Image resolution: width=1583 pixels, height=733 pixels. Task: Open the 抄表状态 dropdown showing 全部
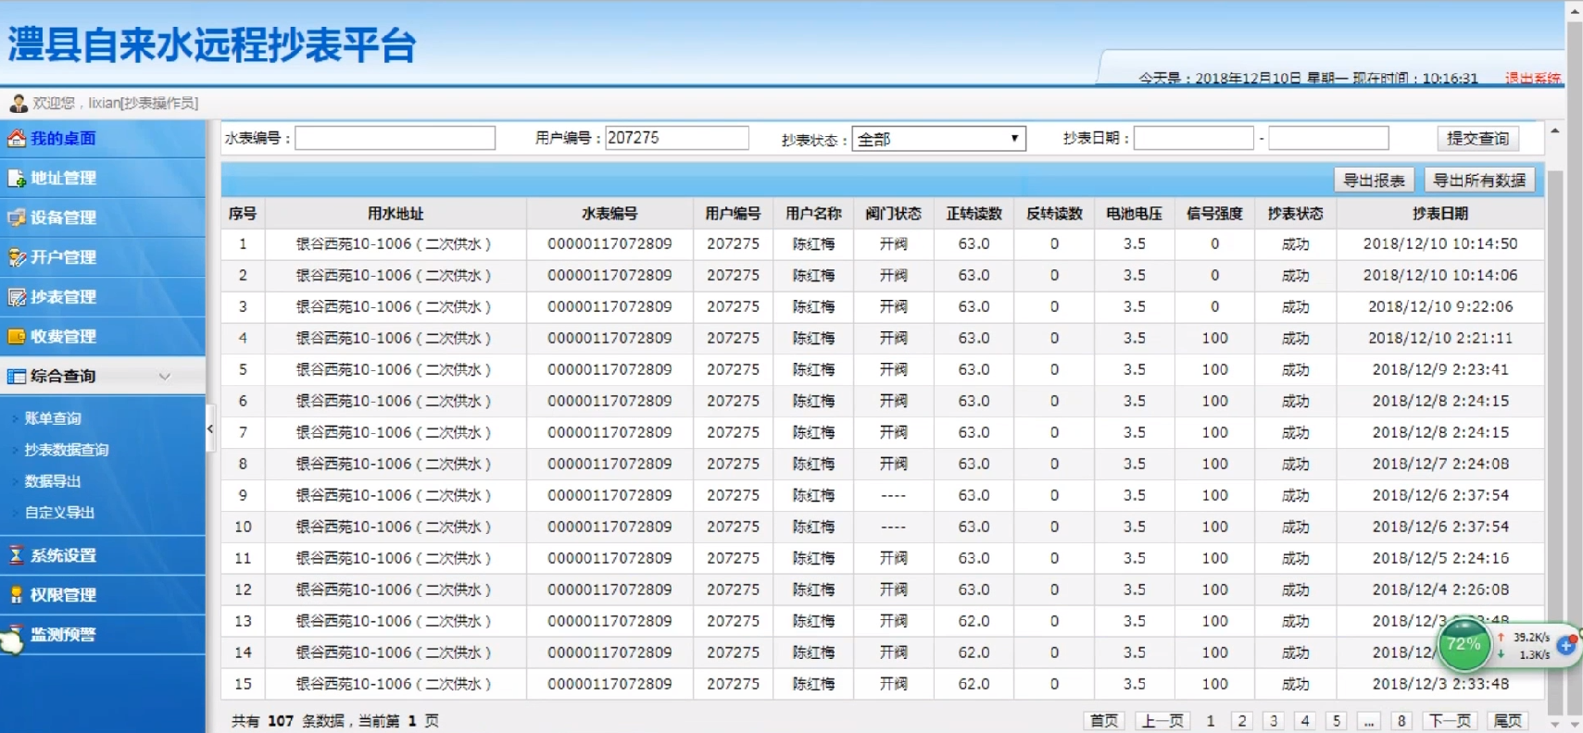pyautogui.click(x=938, y=139)
